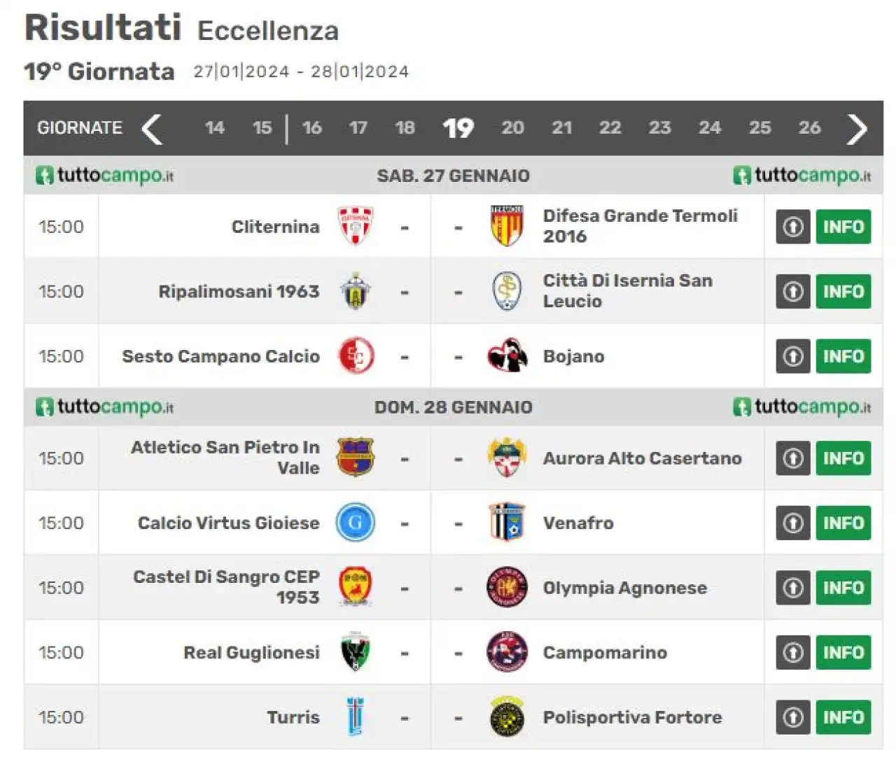Click the Cliternina team crest
The height and width of the screenshot is (762, 896).
356,226
